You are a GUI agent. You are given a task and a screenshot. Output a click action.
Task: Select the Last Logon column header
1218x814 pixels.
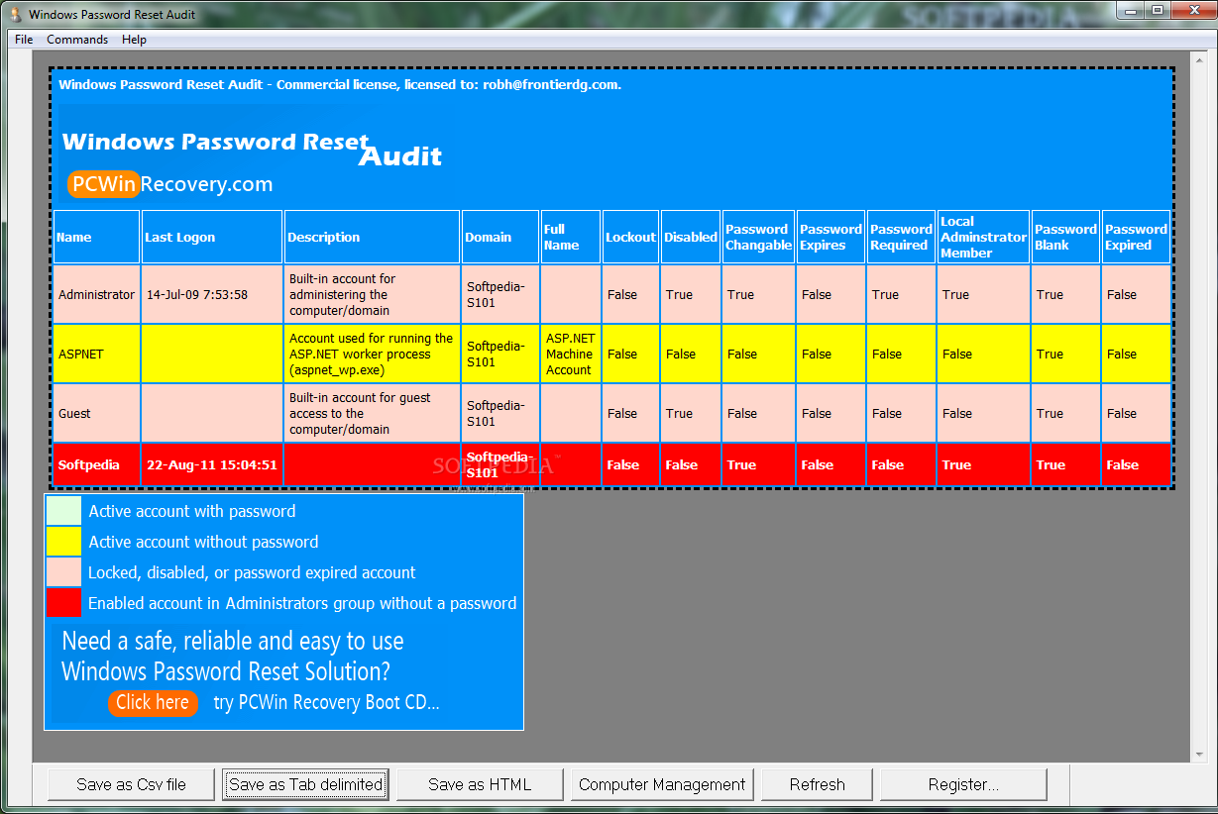212,237
